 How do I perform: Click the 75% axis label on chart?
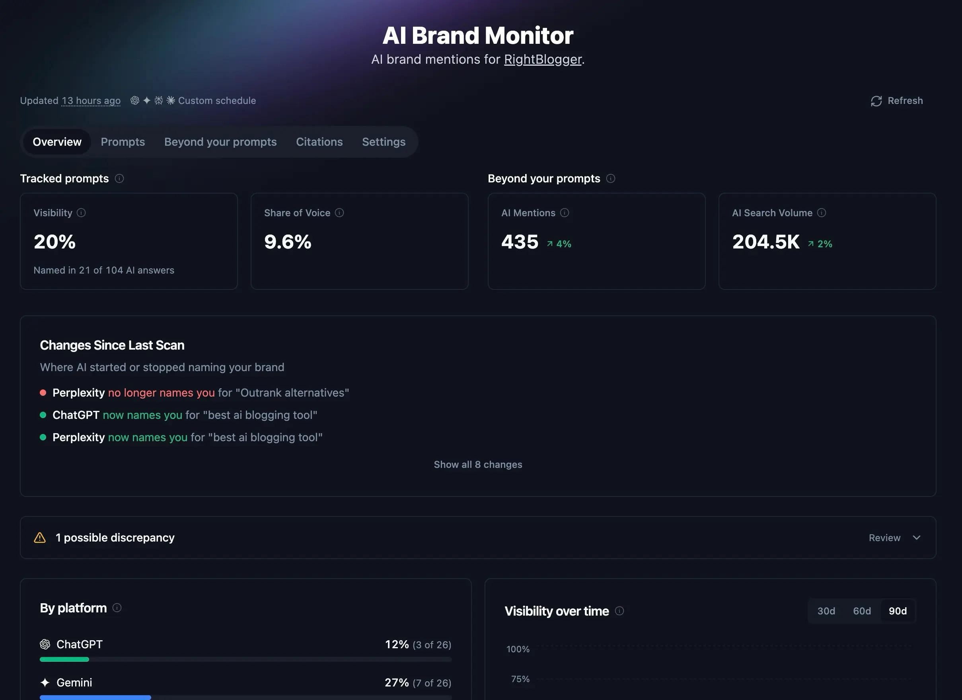pos(520,679)
